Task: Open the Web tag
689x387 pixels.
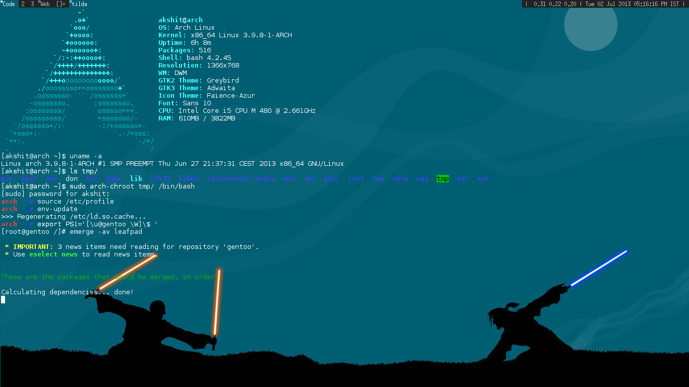Action: click(44, 4)
